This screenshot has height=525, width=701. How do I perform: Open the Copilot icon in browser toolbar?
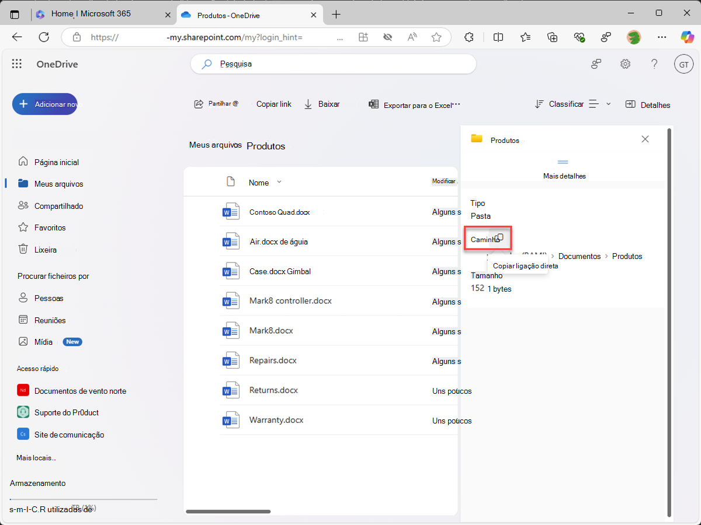(x=687, y=37)
